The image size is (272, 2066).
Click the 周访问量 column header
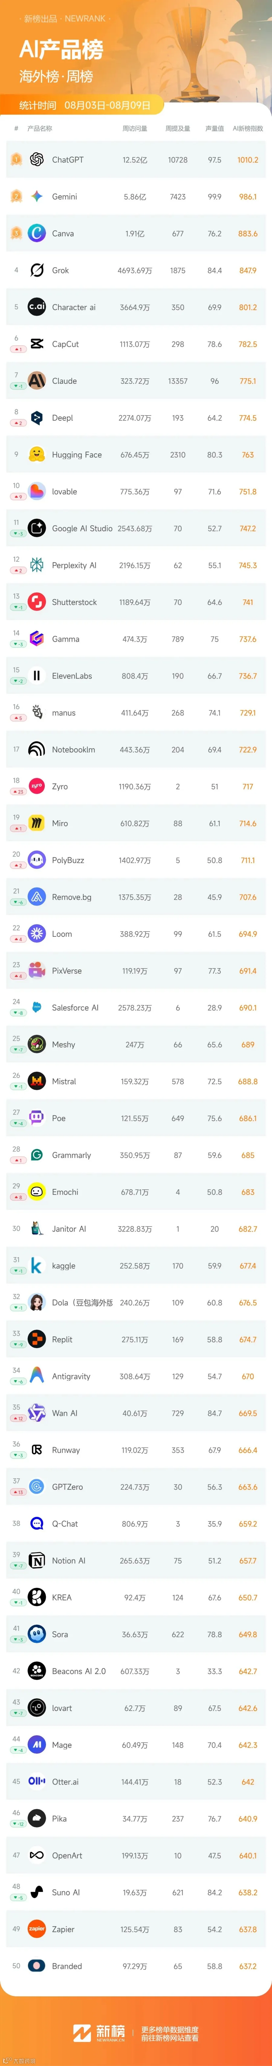point(134,128)
